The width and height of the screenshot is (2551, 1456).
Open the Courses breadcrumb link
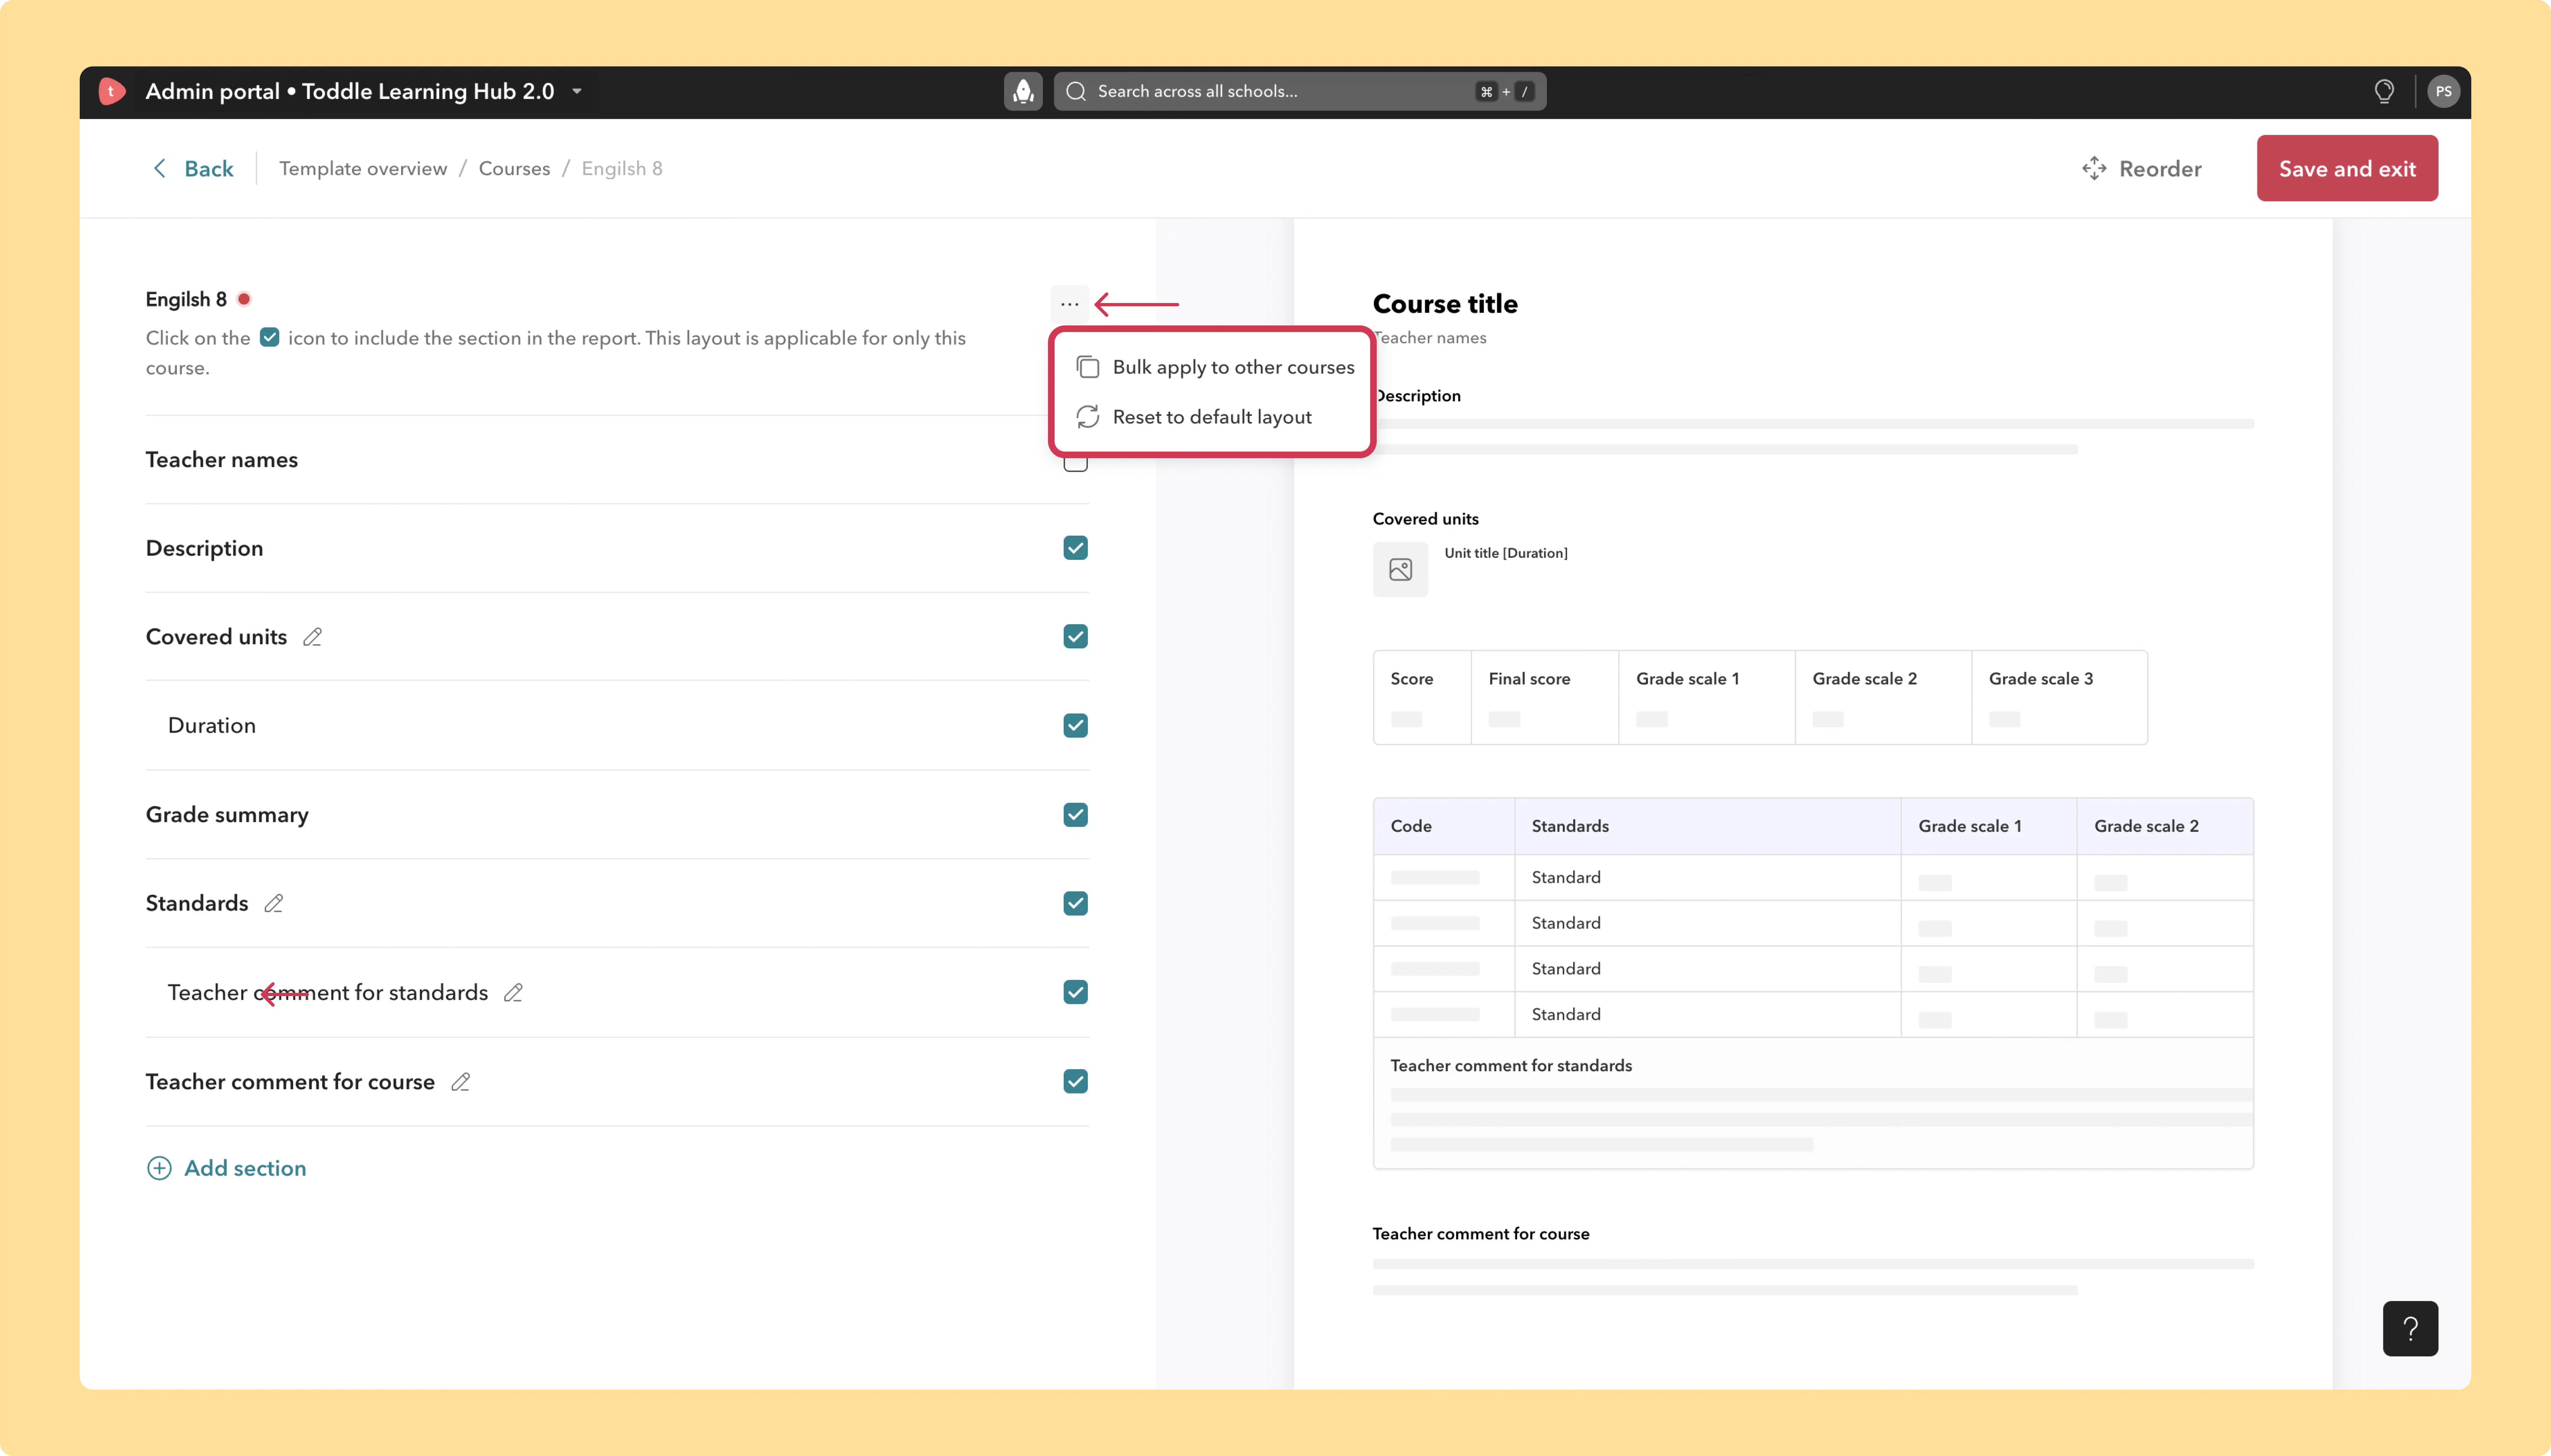pos(514,168)
